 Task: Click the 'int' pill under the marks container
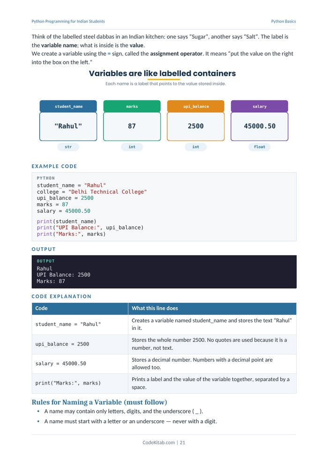point(132,147)
